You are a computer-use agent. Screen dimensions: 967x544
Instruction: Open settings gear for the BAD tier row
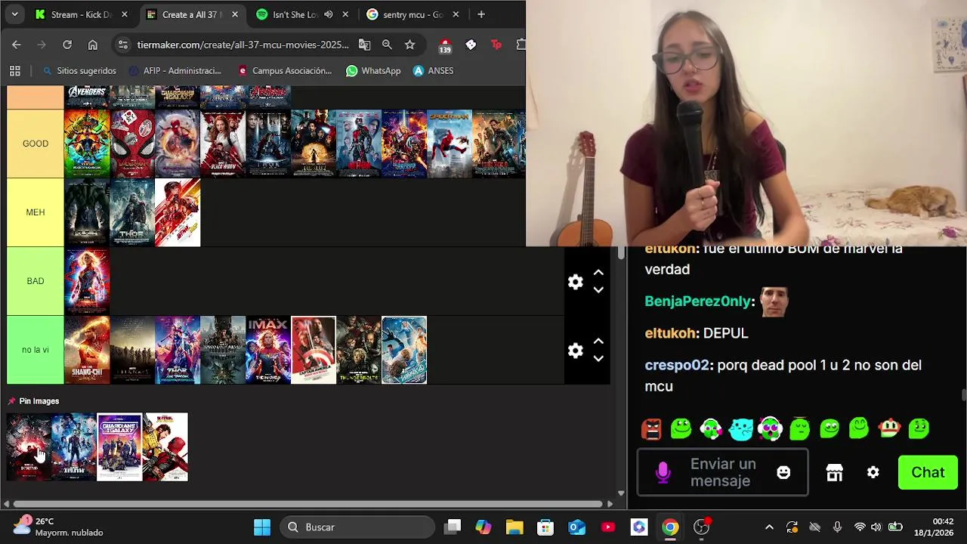pyautogui.click(x=576, y=282)
